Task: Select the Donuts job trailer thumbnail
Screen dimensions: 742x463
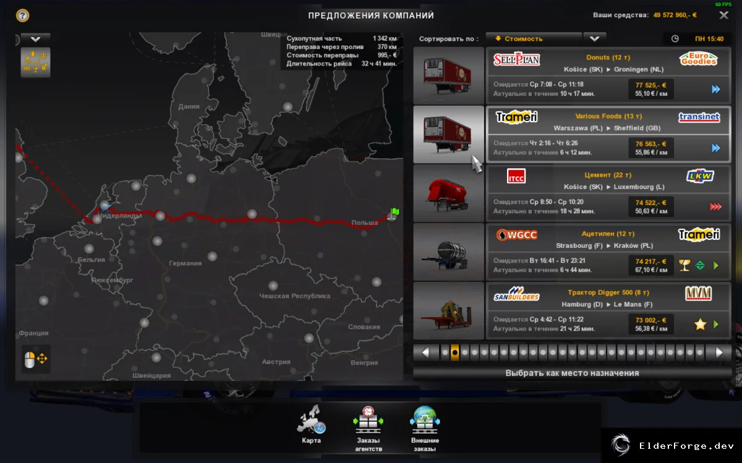Action: (448, 75)
